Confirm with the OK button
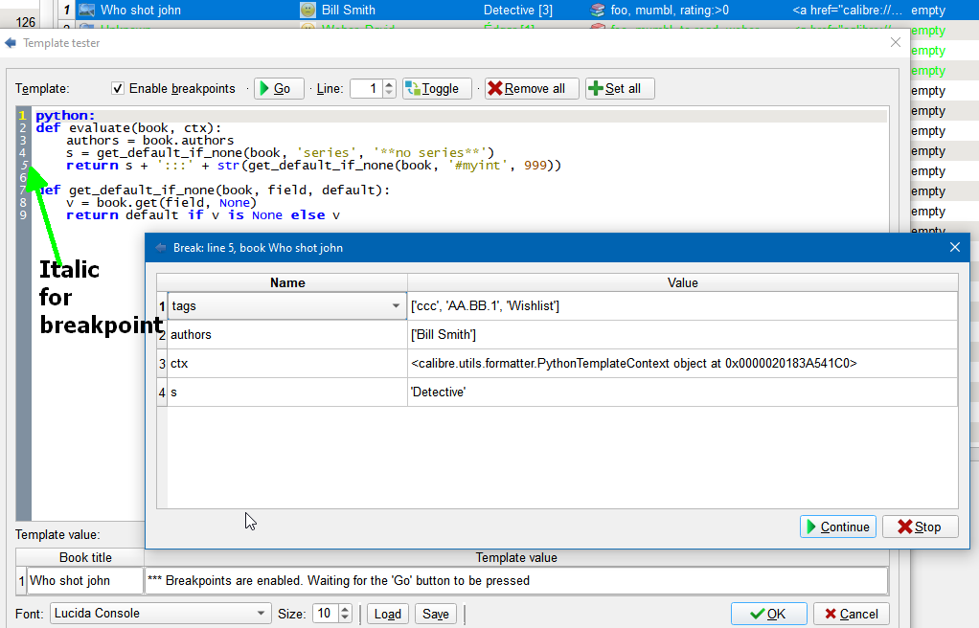This screenshot has height=628, width=979. coord(768,614)
